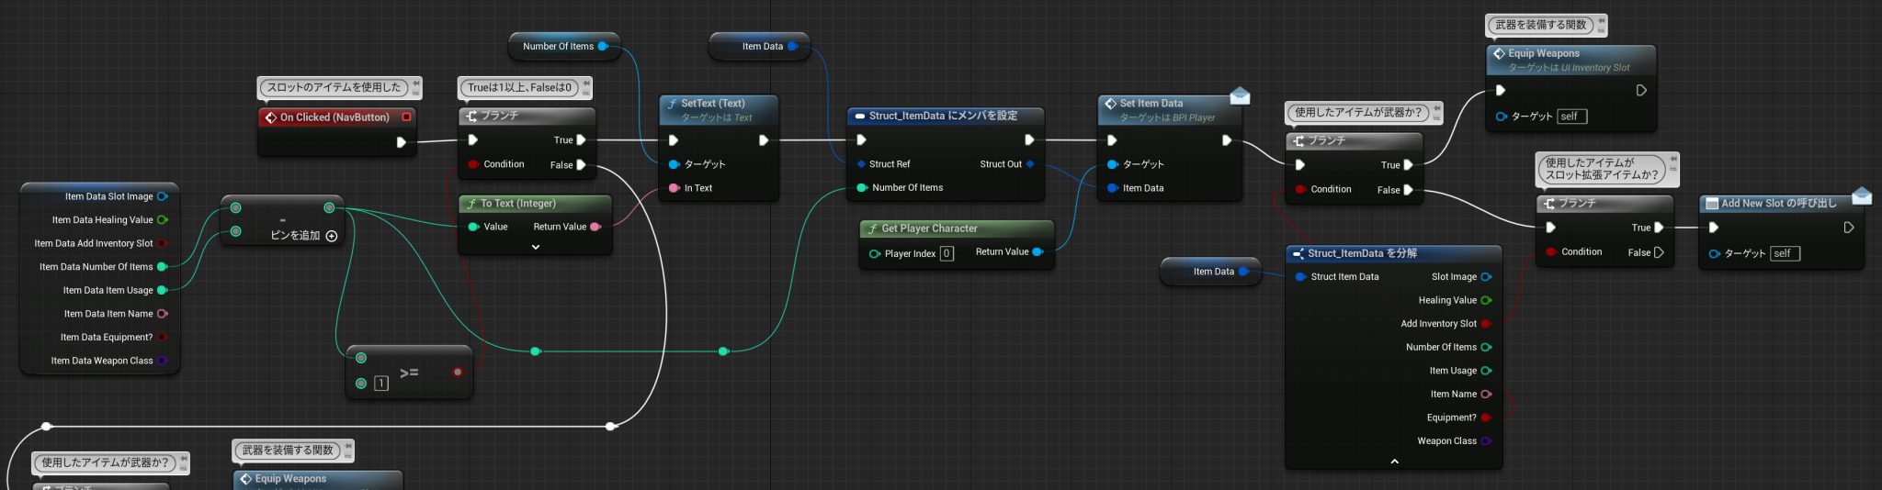Screen dimensions: 1882x490
Task: Click the Player Index value field
Action: (x=947, y=253)
